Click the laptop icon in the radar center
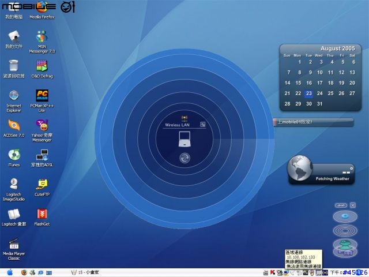The width and height of the screenshot is (369, 277). [x=184, y=139]
